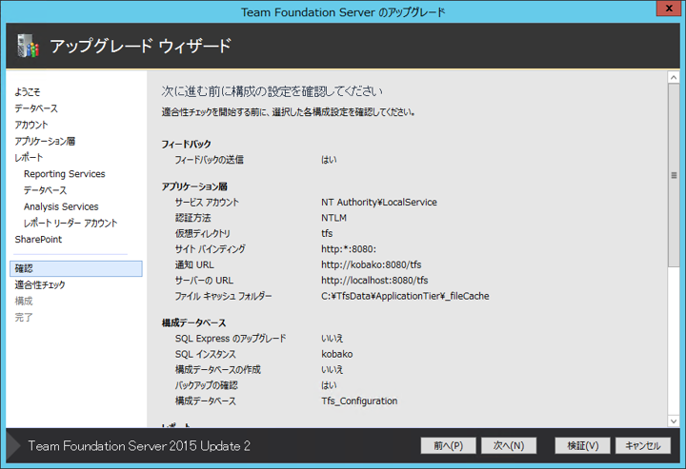Click the 前へ(P) button
The height and width of the screenshot is (469, 686).
tap(448, 445)
